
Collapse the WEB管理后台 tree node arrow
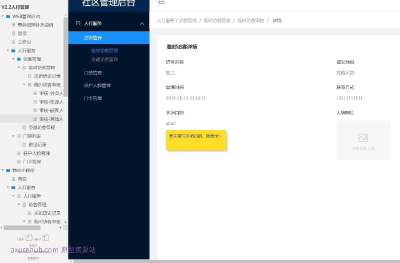[3, 16]
